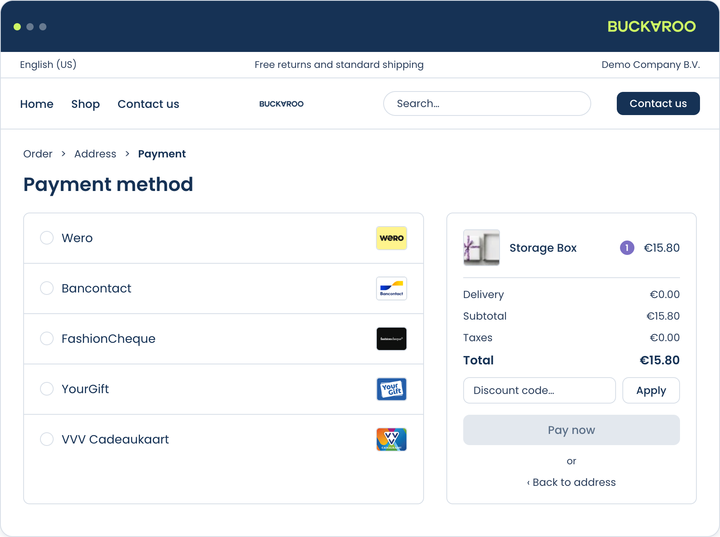Select the YourGift radio button

tap(47, 389)
